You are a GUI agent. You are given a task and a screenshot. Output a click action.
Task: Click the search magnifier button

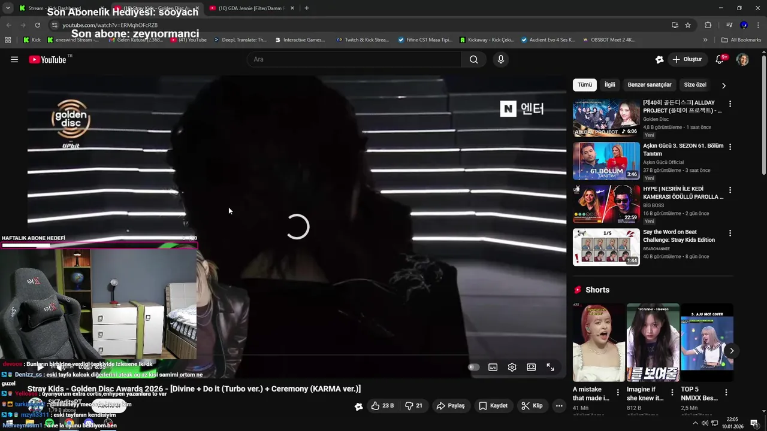474,59
